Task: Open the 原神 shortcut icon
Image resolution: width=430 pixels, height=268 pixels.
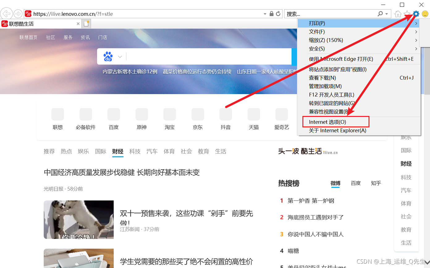Action: (142, 114)
